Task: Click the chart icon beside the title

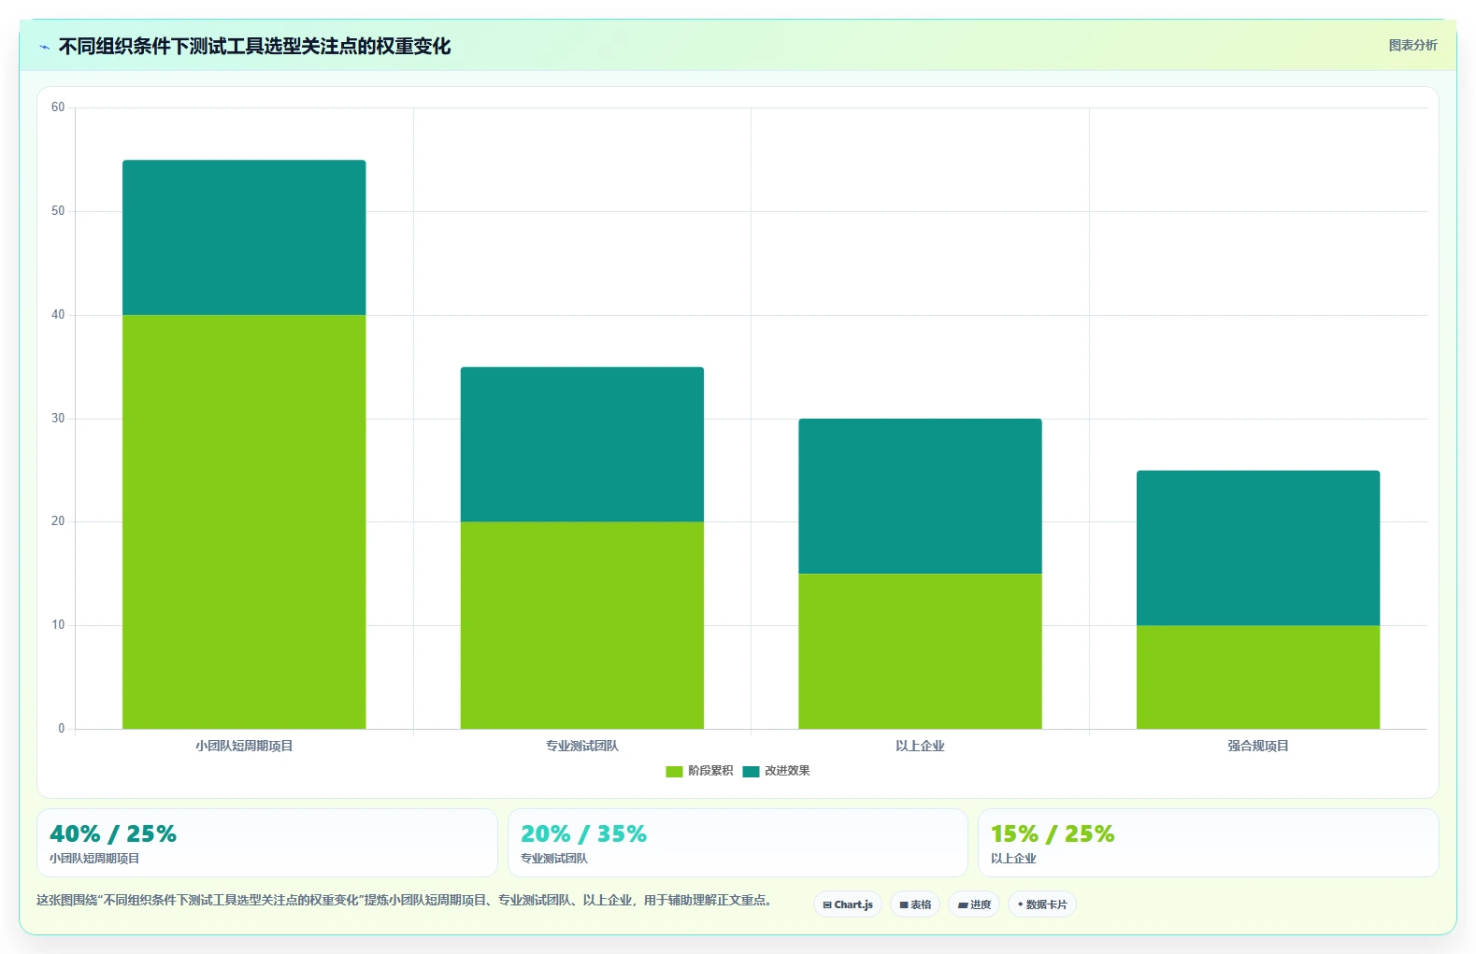Action: [x=44, y=47]
